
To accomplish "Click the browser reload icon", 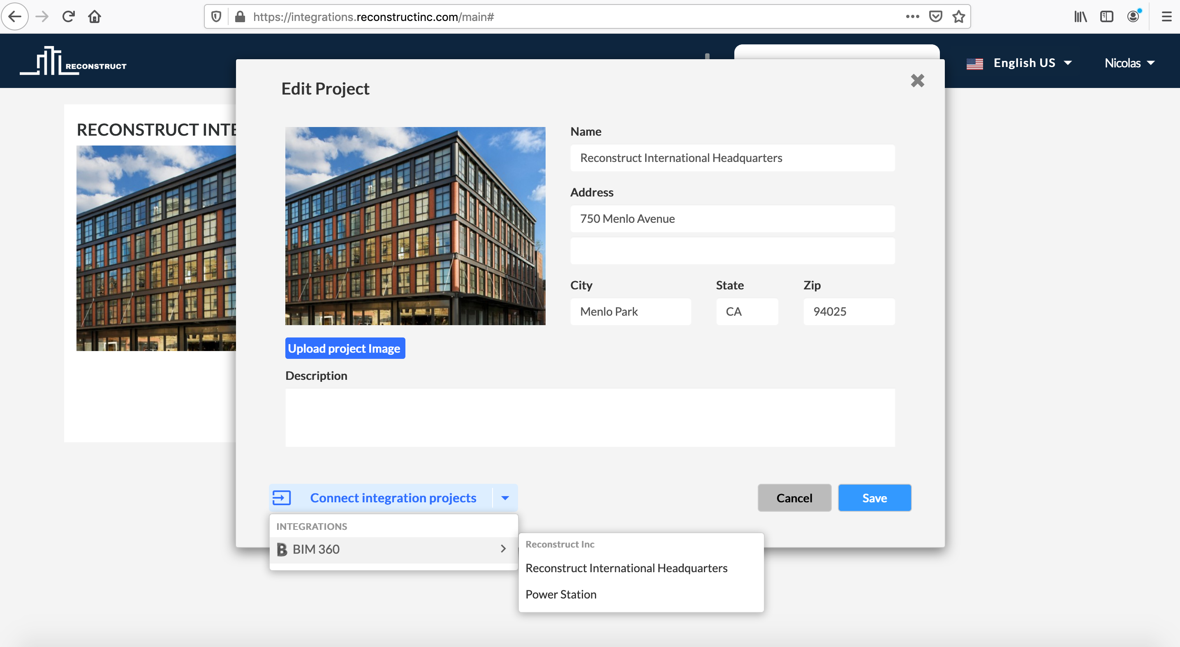I will pyautogui.click(x=69, y=17).
